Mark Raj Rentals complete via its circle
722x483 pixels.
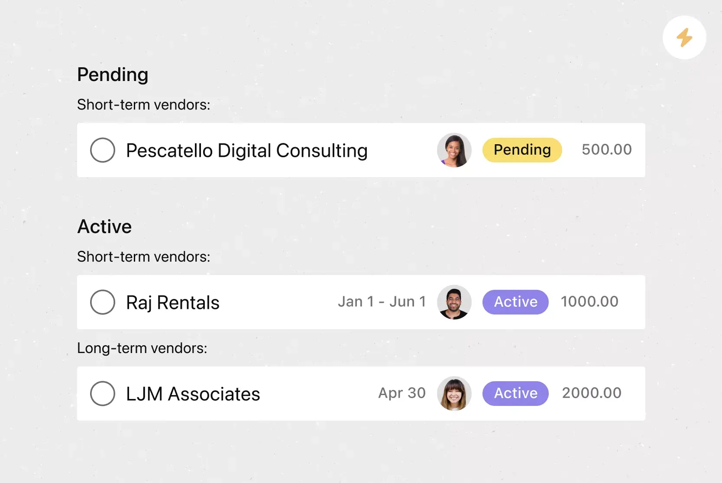click(102, 302)
